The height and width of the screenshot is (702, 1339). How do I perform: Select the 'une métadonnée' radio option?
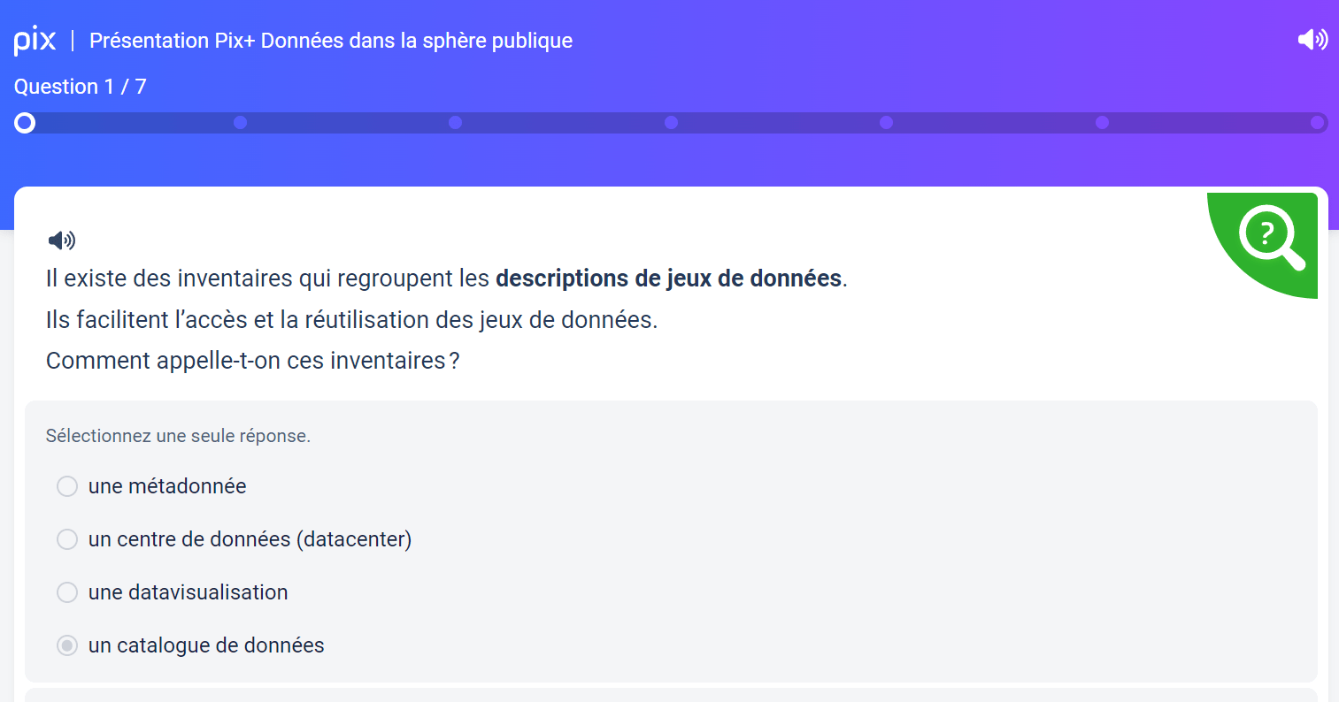click(67, 486)
